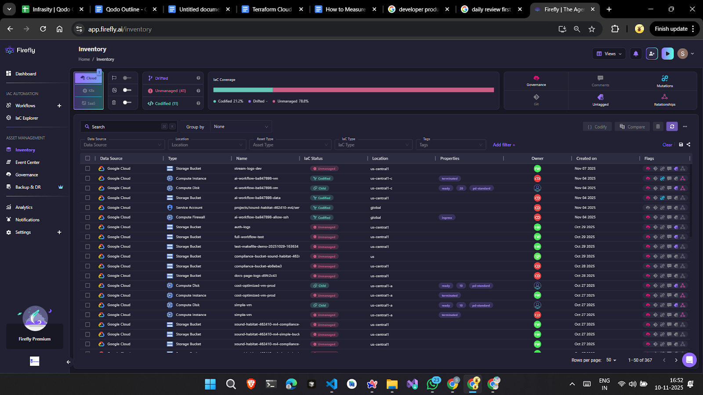Open the Location filter dropdown
Screen dimensions: 703x395
[x=207, y=145]
